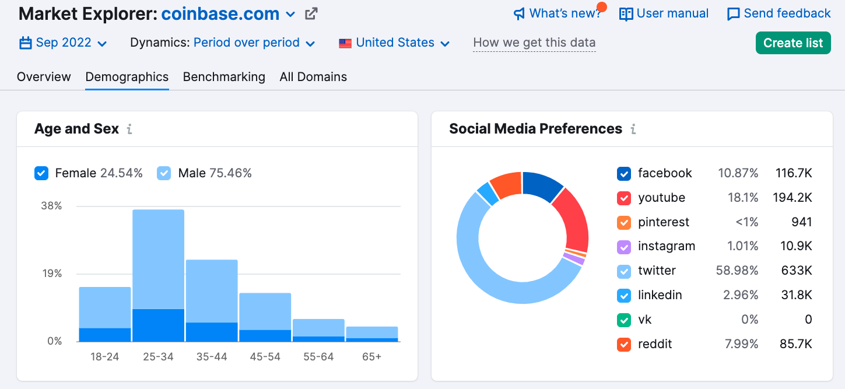Click the Social Media Preferences heading
The width and height of the screenshot is (845, 389).
[535, 129]
